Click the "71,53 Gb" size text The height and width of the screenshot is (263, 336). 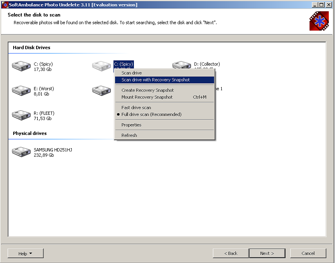point(43,118)
